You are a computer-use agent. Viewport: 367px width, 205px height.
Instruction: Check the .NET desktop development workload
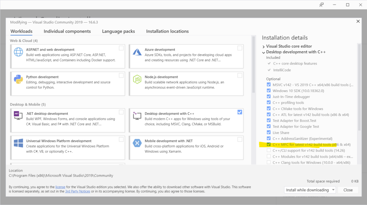point(121,112)
